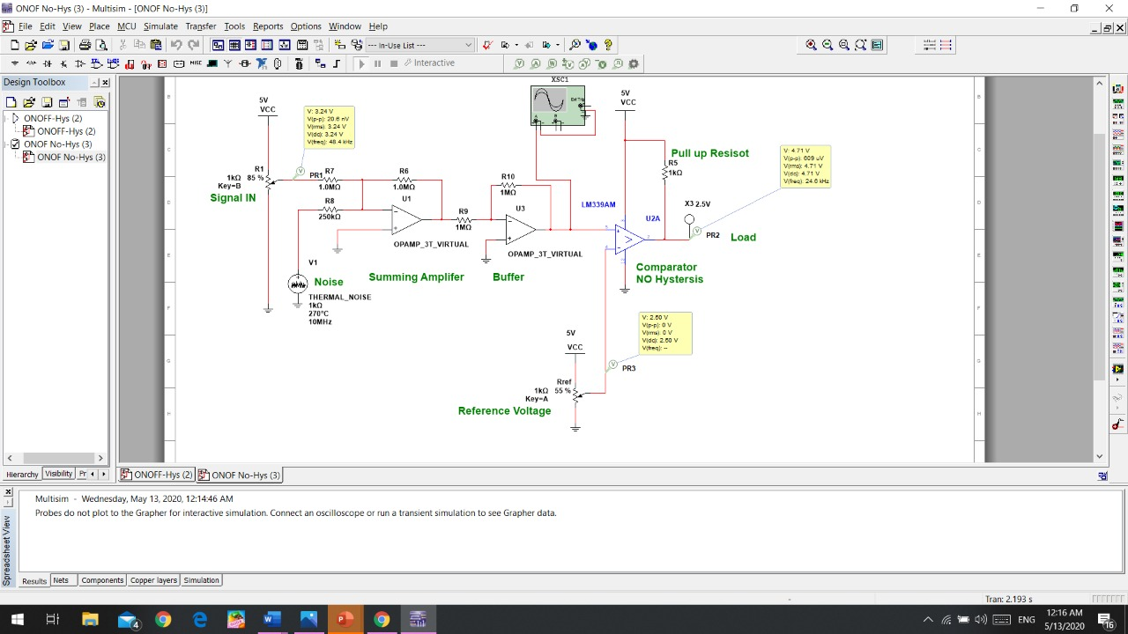
Task: Select ONOFF-Hys (2) schematic in tree
Action: 65,131
